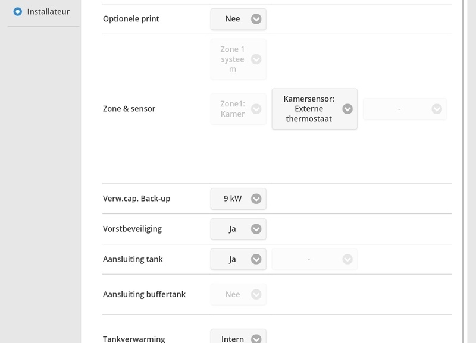This screenshot has width=476, height=343.
Task: Click the Optionele print label text
Action: [131, 19]
